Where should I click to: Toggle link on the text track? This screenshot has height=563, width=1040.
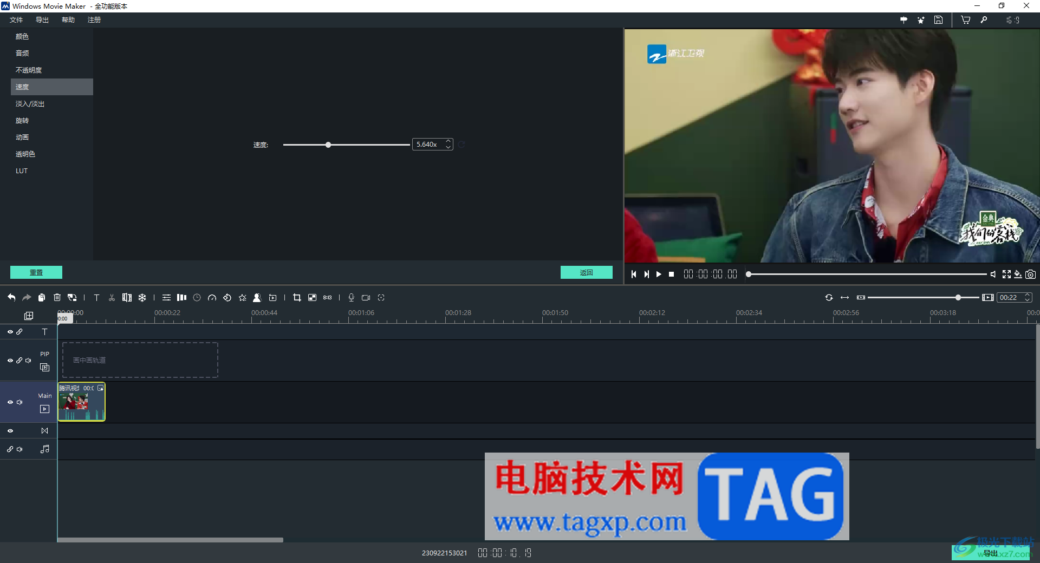click(19, 332)
